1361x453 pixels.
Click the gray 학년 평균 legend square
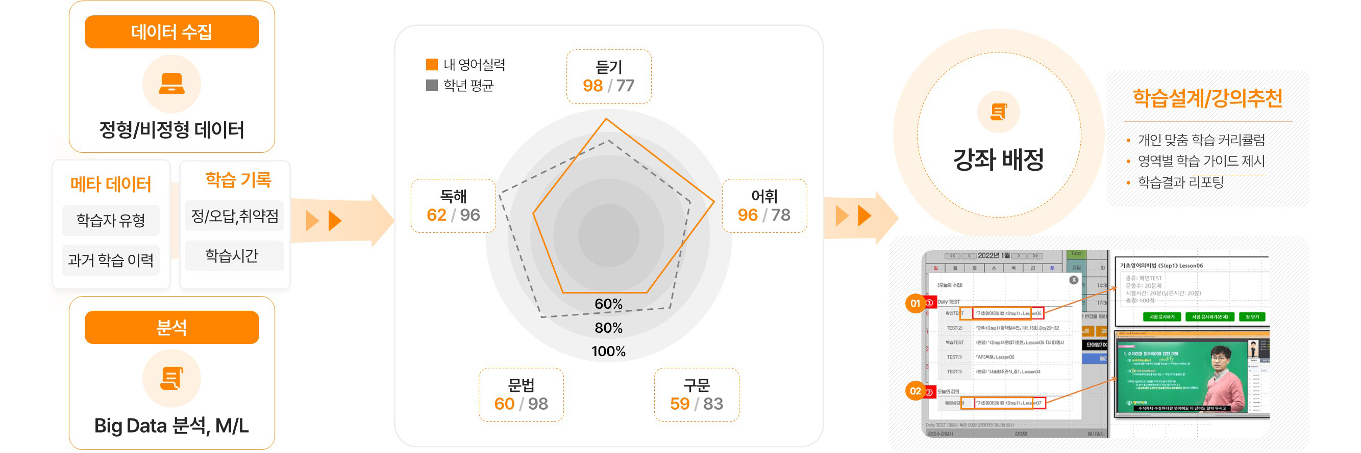[432, 85]
